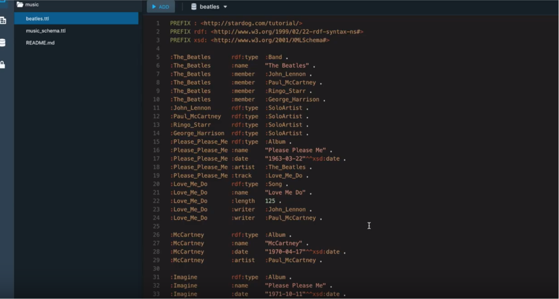Click line number 4 in gutter
The height and width of the screenshot is (299, 559).
[158, 49]
